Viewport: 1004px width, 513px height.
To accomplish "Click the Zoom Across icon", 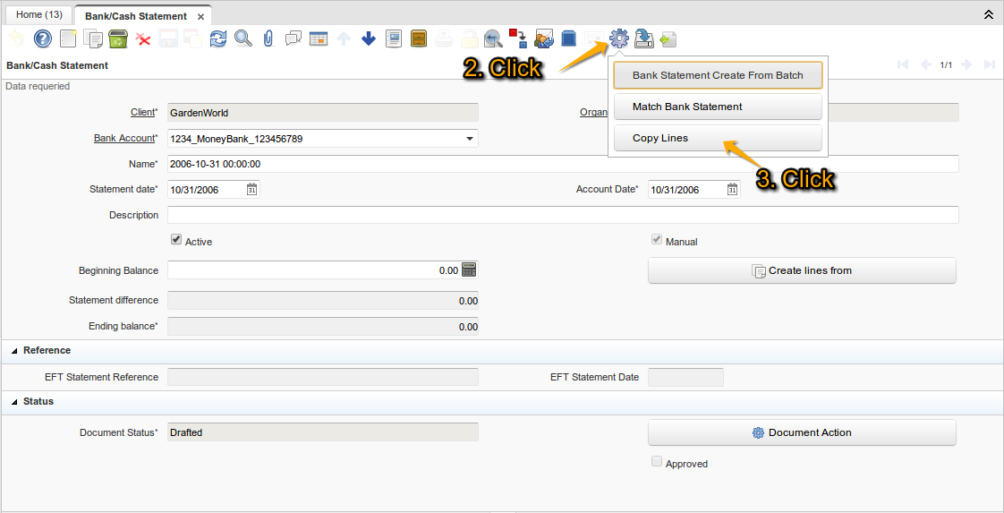I will coord(493,39).
